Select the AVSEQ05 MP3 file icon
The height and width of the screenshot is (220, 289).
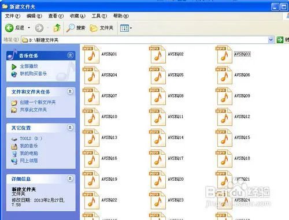(157, 75)
